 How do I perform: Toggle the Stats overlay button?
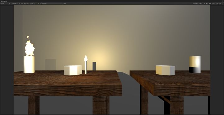pyautogui.click(x=213, y=3)
